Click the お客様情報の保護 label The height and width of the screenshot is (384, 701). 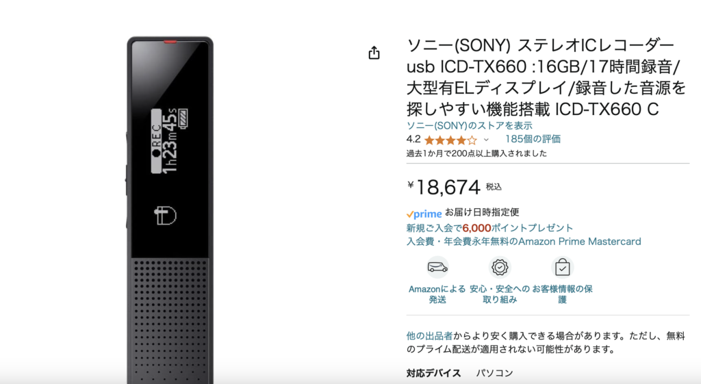coord(562,294)
